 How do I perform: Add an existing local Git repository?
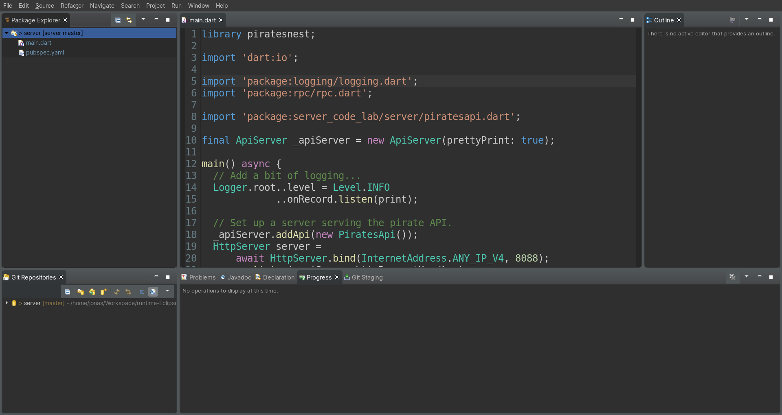pos(80,292)
